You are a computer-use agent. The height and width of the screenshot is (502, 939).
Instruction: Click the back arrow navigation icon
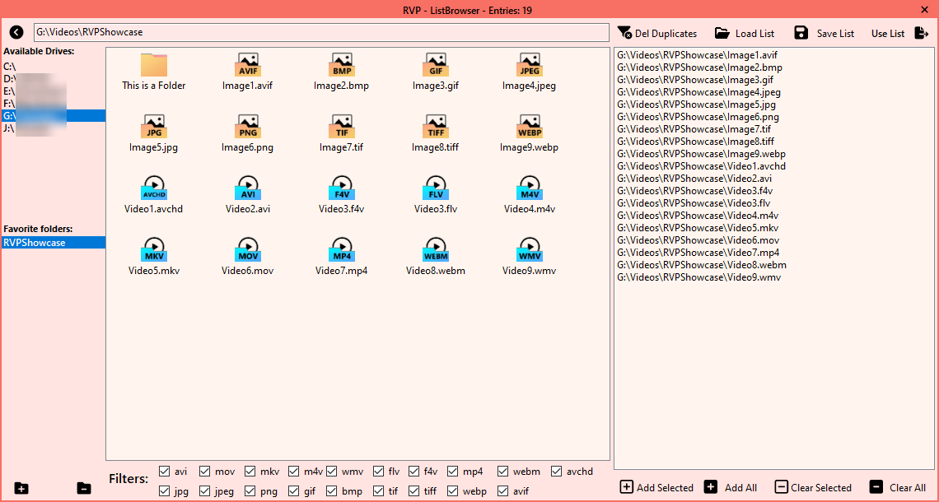(x=16, y=32)
